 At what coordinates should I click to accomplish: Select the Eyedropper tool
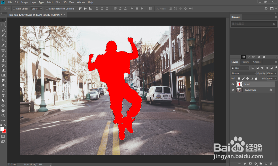(x=3, y=45)
